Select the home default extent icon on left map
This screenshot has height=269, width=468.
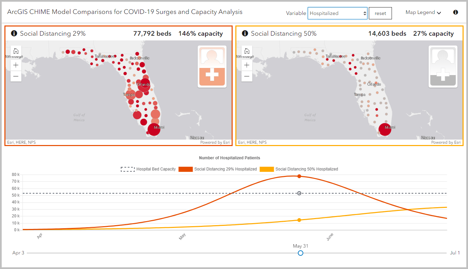point(16,51)
